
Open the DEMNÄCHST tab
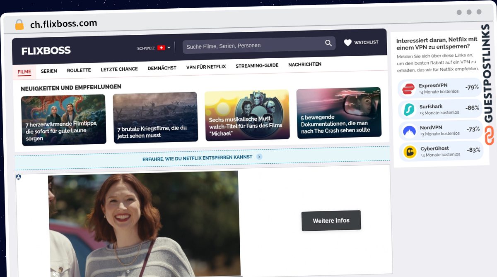[162, 68]
